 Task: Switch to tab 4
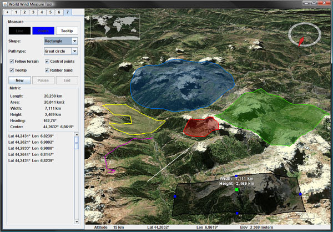click(x=42, y=12)
